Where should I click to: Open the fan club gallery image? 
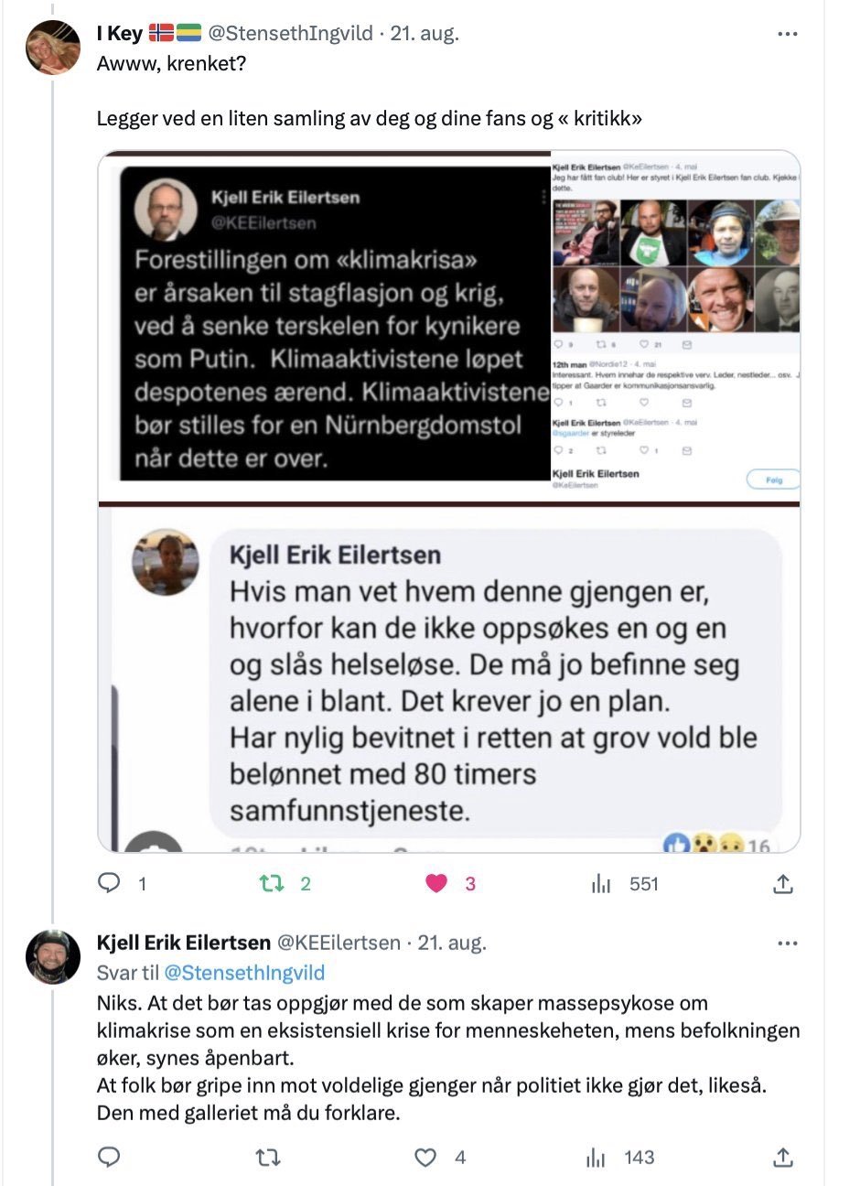click(x=675, y=324)
